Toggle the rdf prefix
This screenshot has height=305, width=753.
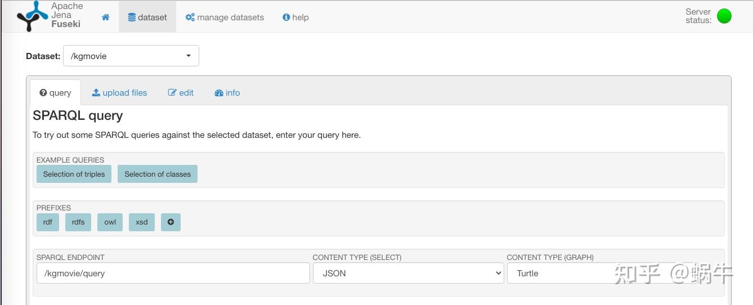point(48,222)
